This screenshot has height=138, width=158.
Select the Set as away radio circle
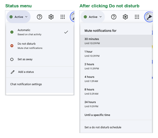12,59
